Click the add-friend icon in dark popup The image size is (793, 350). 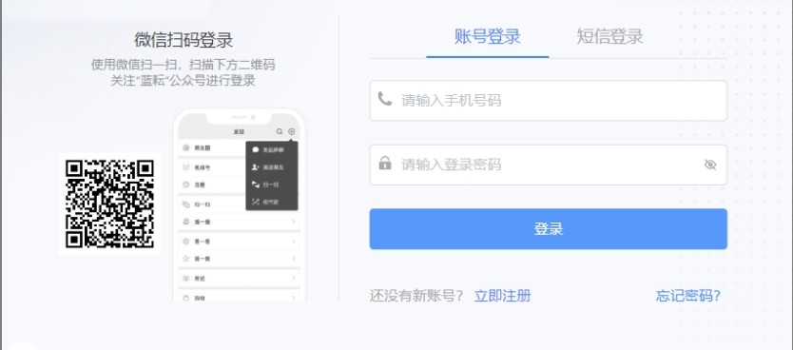tap(256, 166)
